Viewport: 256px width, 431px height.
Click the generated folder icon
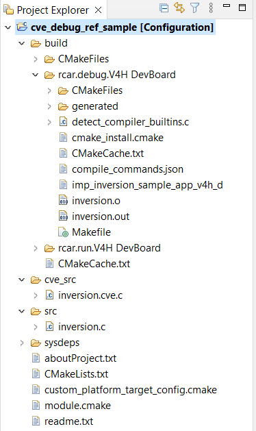63,107
